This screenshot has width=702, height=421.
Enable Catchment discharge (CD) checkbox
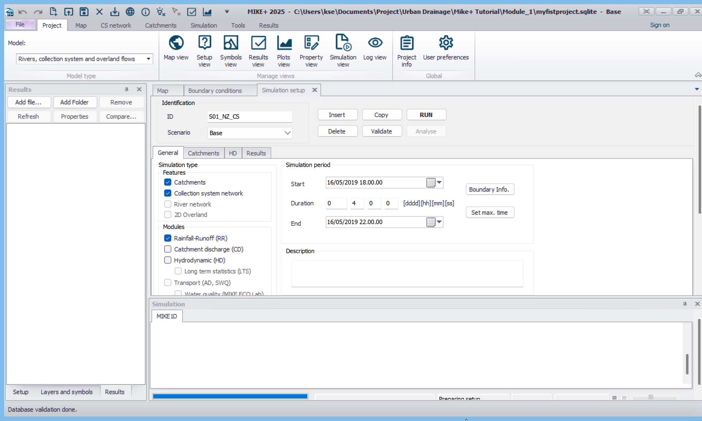click(168, 249)
